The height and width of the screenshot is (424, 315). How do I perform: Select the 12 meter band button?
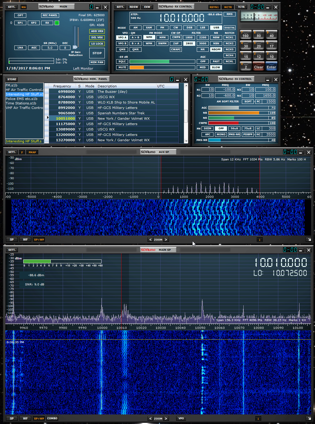pyautogui.click(x=259, y=55)
